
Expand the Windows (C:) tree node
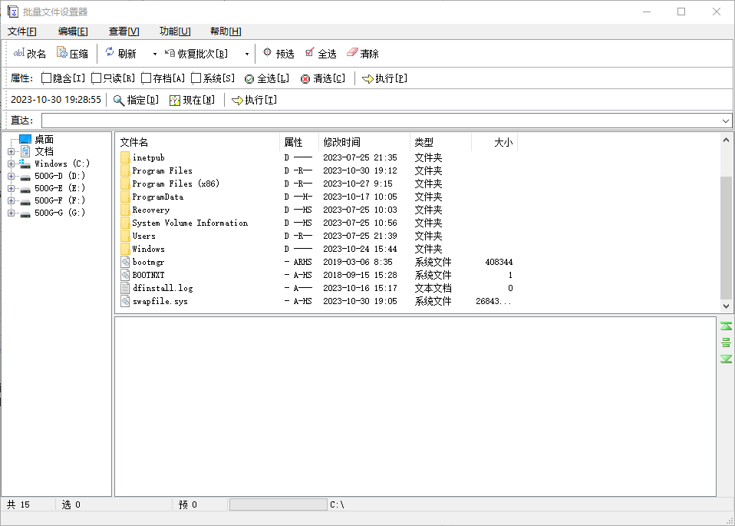[x=11, y=164]
